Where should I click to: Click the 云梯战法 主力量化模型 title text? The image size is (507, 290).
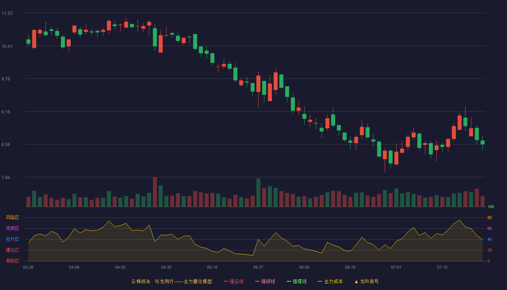171,281
